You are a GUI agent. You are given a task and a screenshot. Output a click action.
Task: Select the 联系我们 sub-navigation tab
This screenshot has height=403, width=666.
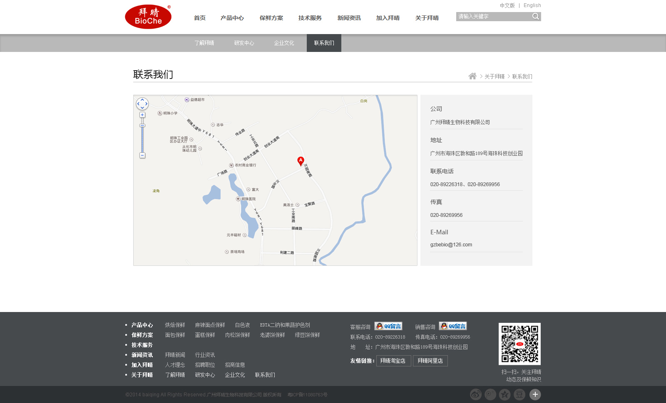coord(324,43)
